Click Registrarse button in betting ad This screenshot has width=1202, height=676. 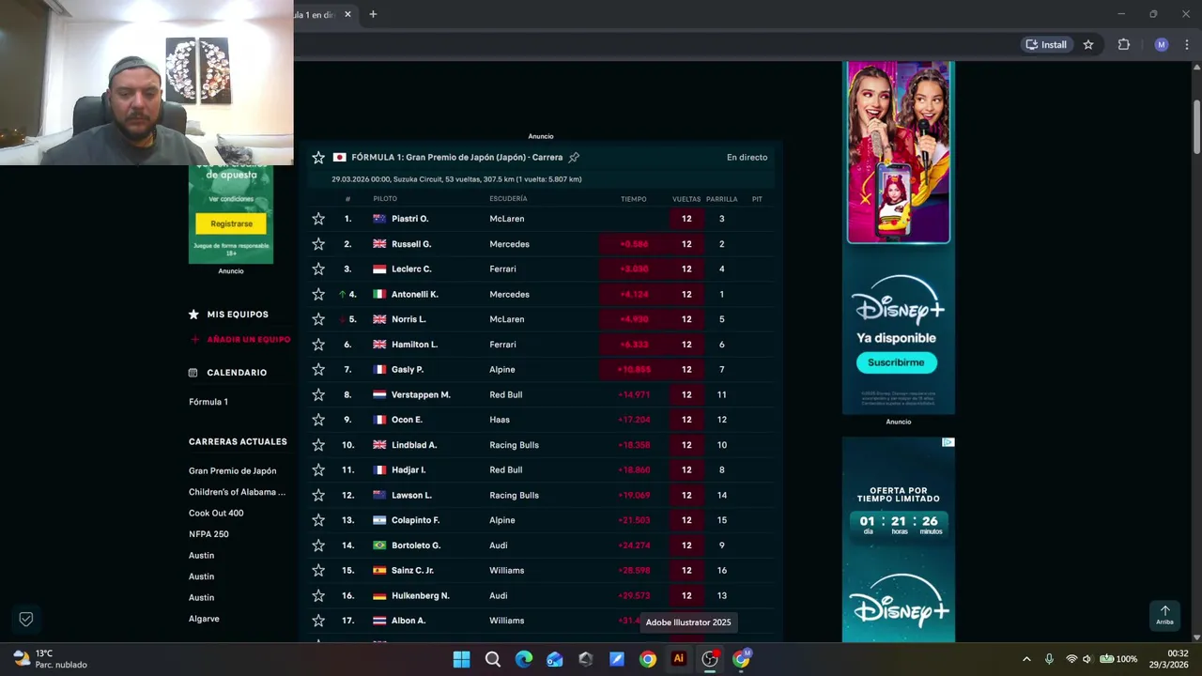pos(231,223)
